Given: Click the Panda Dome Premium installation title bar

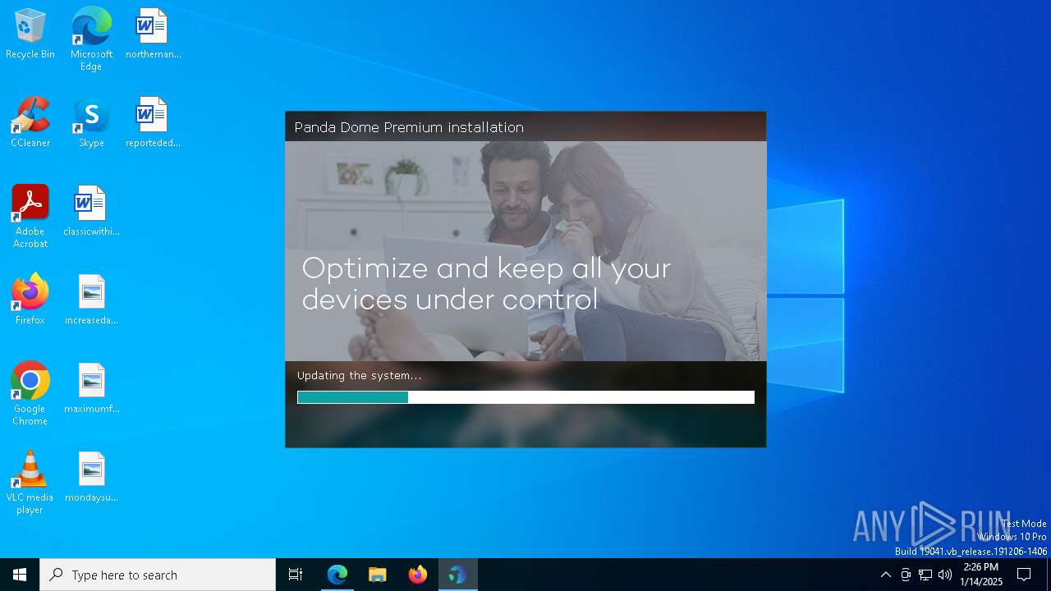Looking at the screenshot, I should 525,127.
